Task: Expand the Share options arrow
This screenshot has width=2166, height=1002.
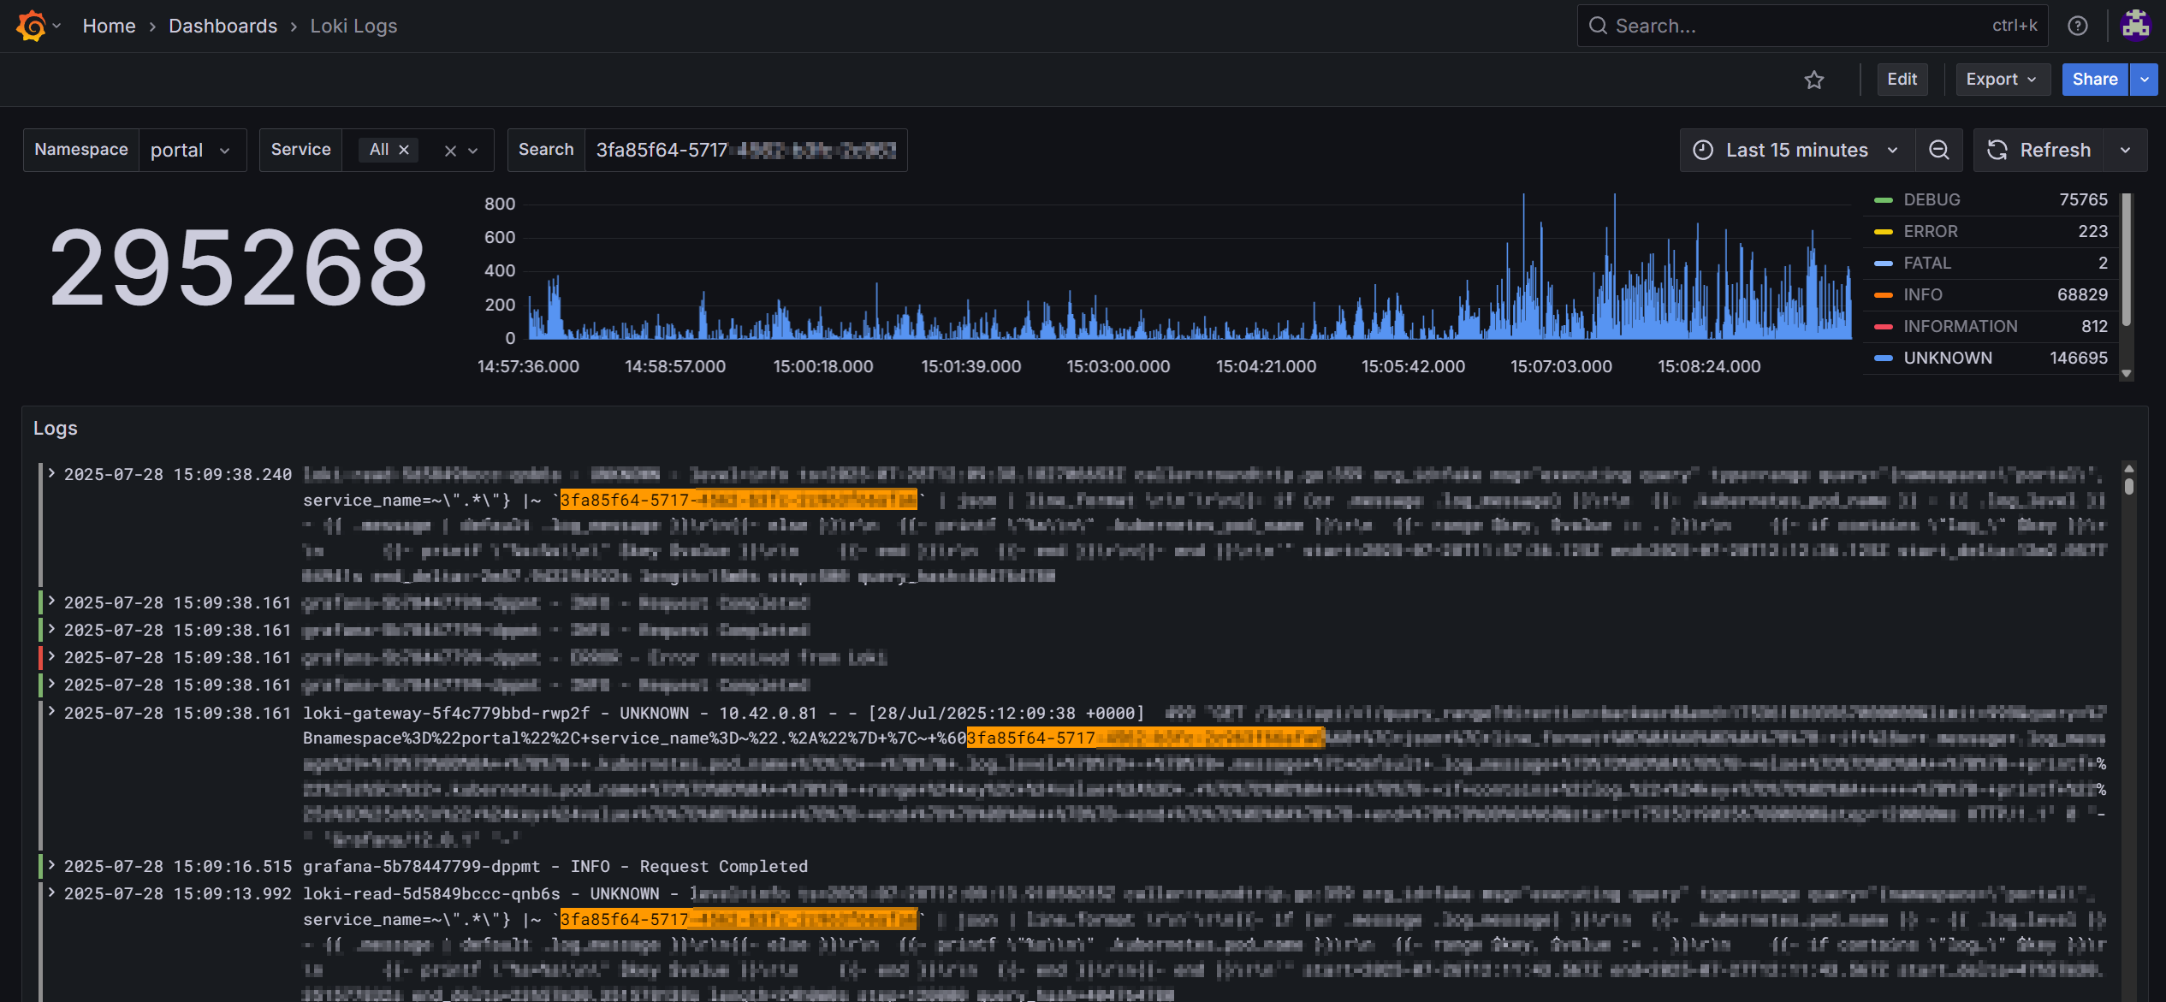Action: (x=2145, y=80)
